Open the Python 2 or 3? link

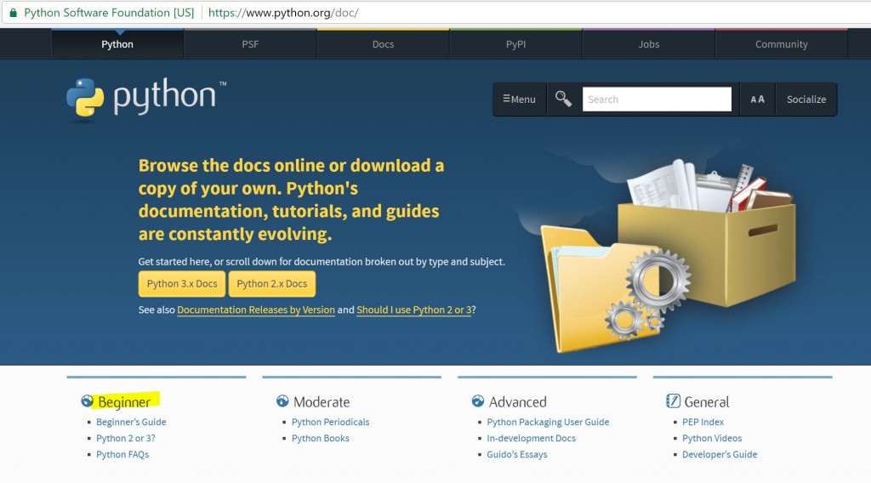pyautogui.click(x=126, y=438)
